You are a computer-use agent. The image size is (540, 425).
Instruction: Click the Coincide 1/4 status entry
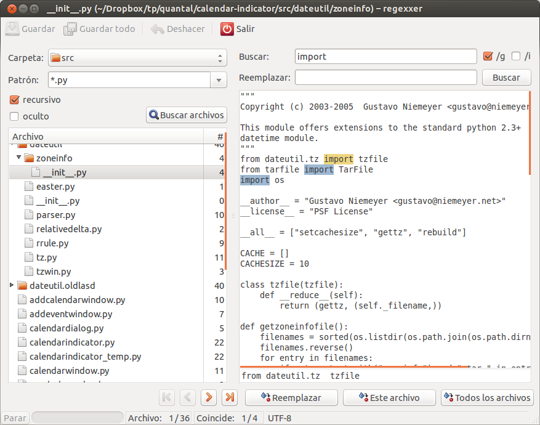point(227,418)
